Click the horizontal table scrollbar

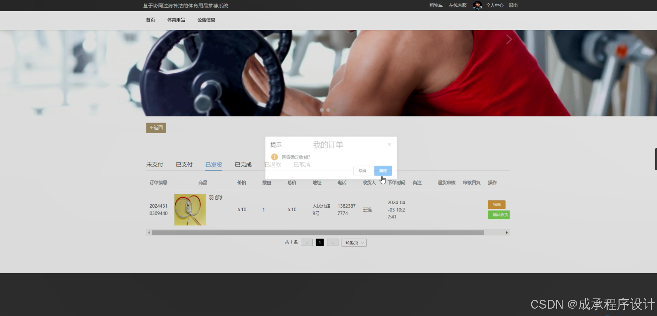(x=318, y=233)
